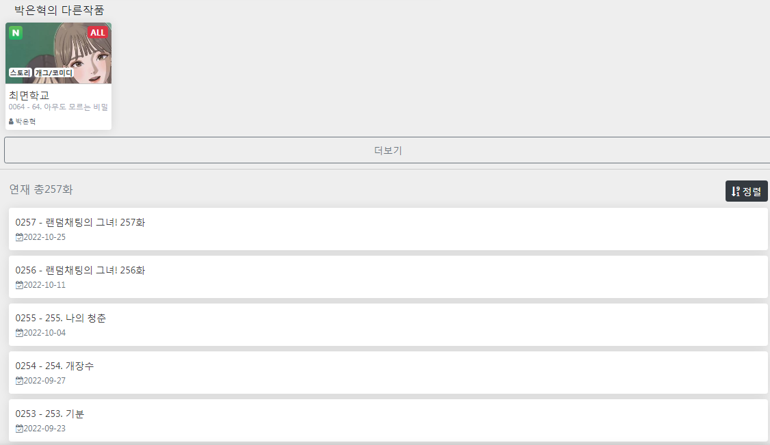Open the 최면학교 cover thumbnail
The height and width of the screenshot is (445, 770).
click(58, 53)
